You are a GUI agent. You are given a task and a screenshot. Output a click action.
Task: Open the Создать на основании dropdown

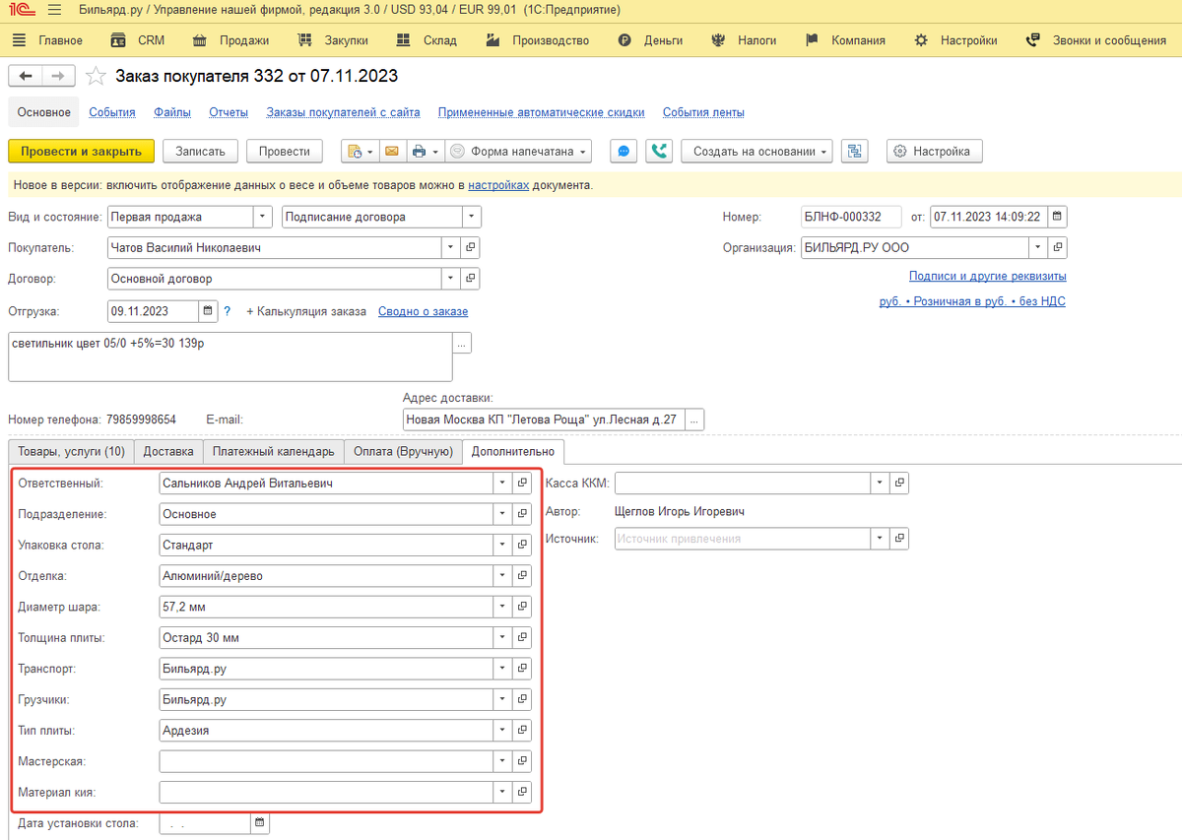756,152
